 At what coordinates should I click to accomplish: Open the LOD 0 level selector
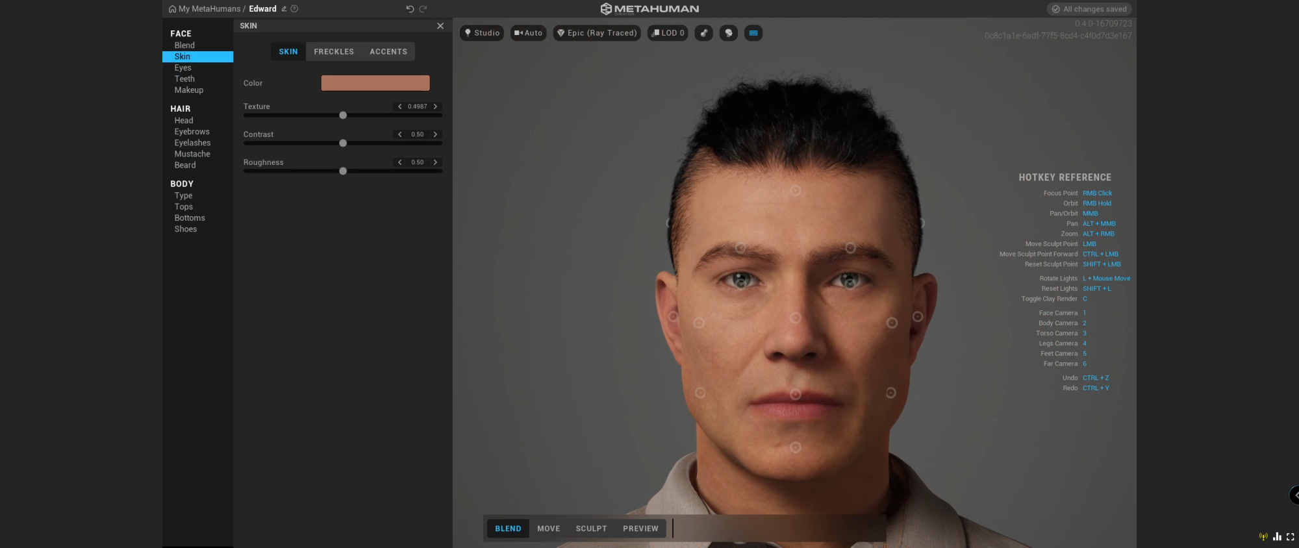[x=668, y=33]
